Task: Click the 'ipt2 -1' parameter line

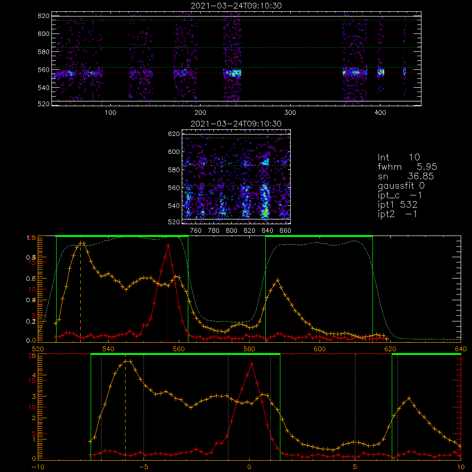Action: 397,214
